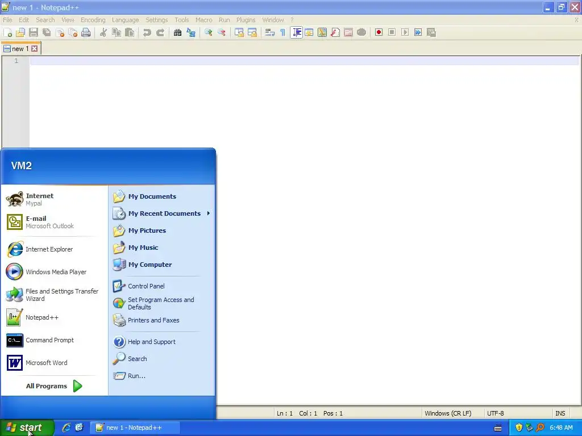Click the Save All toolbar icon
Viewport: 582px width, 436px height.
click(47, 32)
